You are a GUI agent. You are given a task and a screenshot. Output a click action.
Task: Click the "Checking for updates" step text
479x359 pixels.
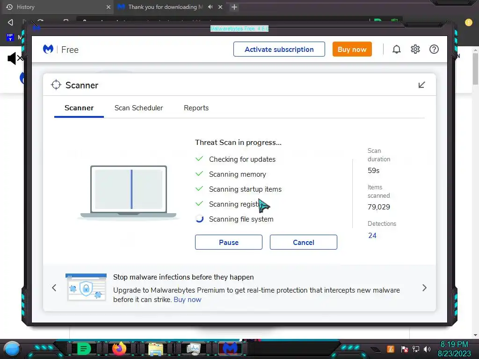pos(242,159)
